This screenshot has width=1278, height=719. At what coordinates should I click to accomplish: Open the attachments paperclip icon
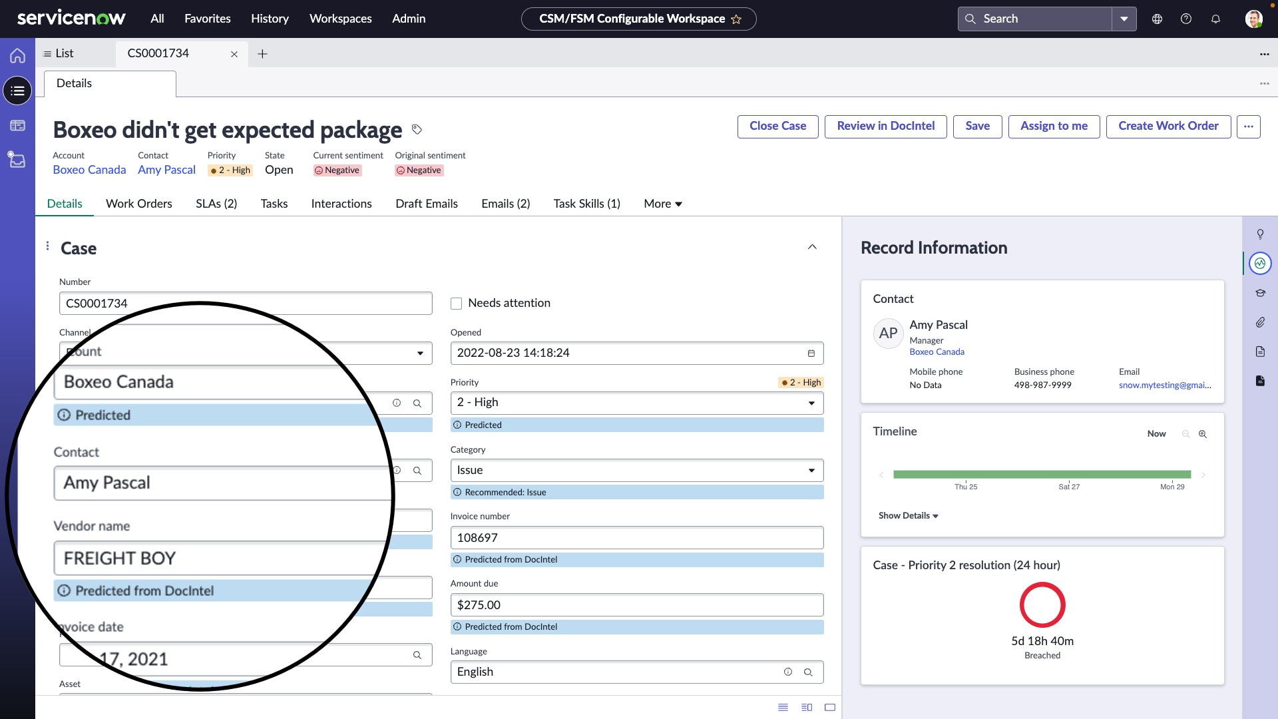(x=1261, y=322)
